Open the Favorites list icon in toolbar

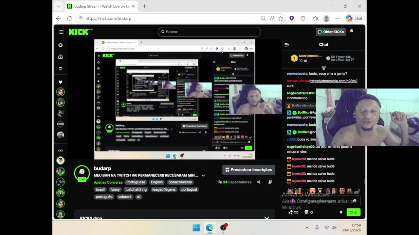(x=315, y=18)
